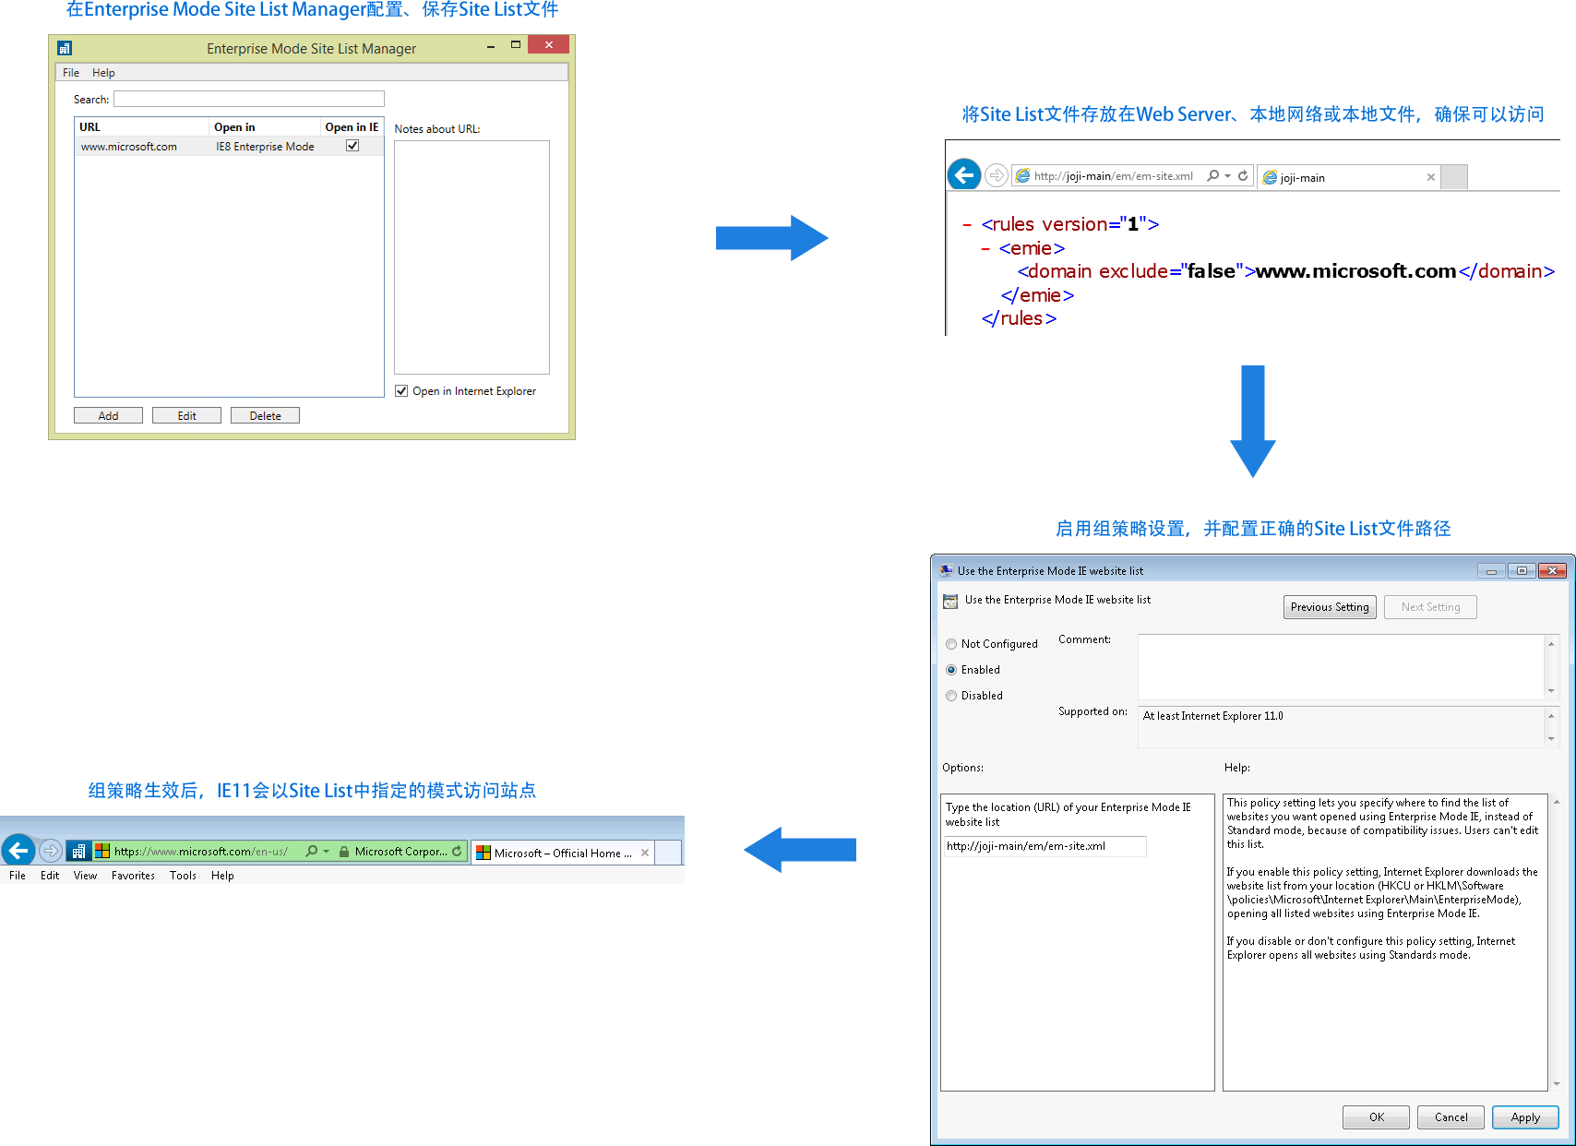Viewport: 1576px width, 1146px height.
Task: Collapse the emie XML node
Action: [985, 249]
